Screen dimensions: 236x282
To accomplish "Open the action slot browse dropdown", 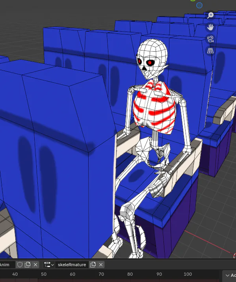I will 49,265.
